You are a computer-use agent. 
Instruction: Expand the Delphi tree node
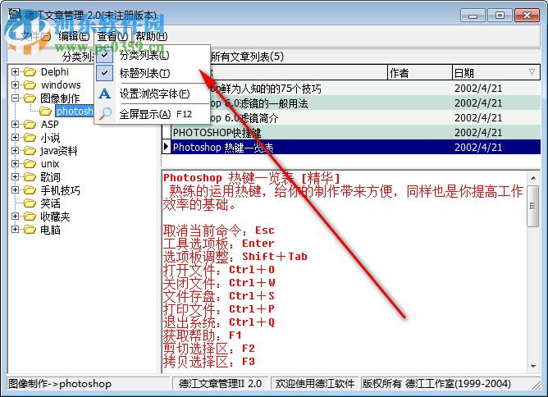(x=15, y=72)
